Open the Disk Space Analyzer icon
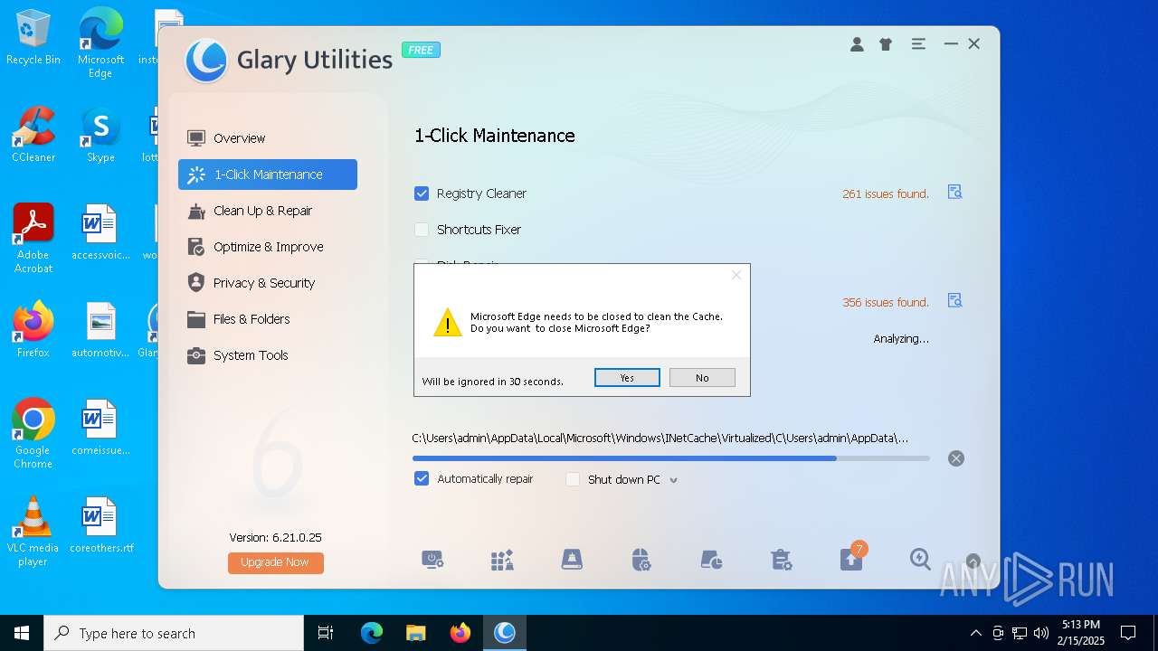Viewport: 1158px width, 651px height. coord(711,560)
